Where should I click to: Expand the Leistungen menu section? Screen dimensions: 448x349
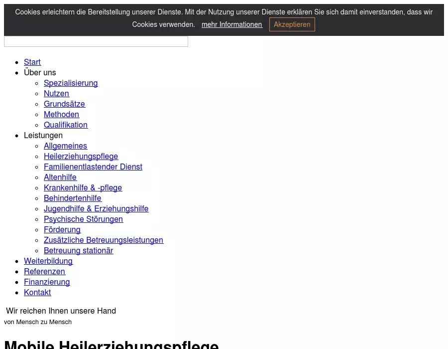(43, 135)
